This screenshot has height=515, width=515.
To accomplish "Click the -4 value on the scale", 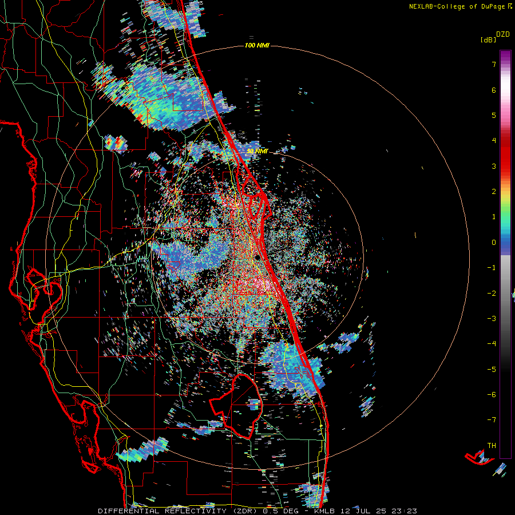I will 492,344.
